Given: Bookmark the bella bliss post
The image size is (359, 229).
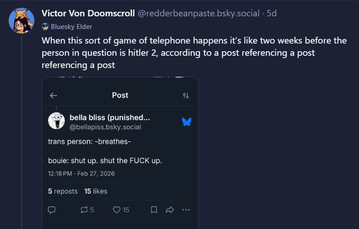Looking at the screenshot, I should click(x=154, y=210).
